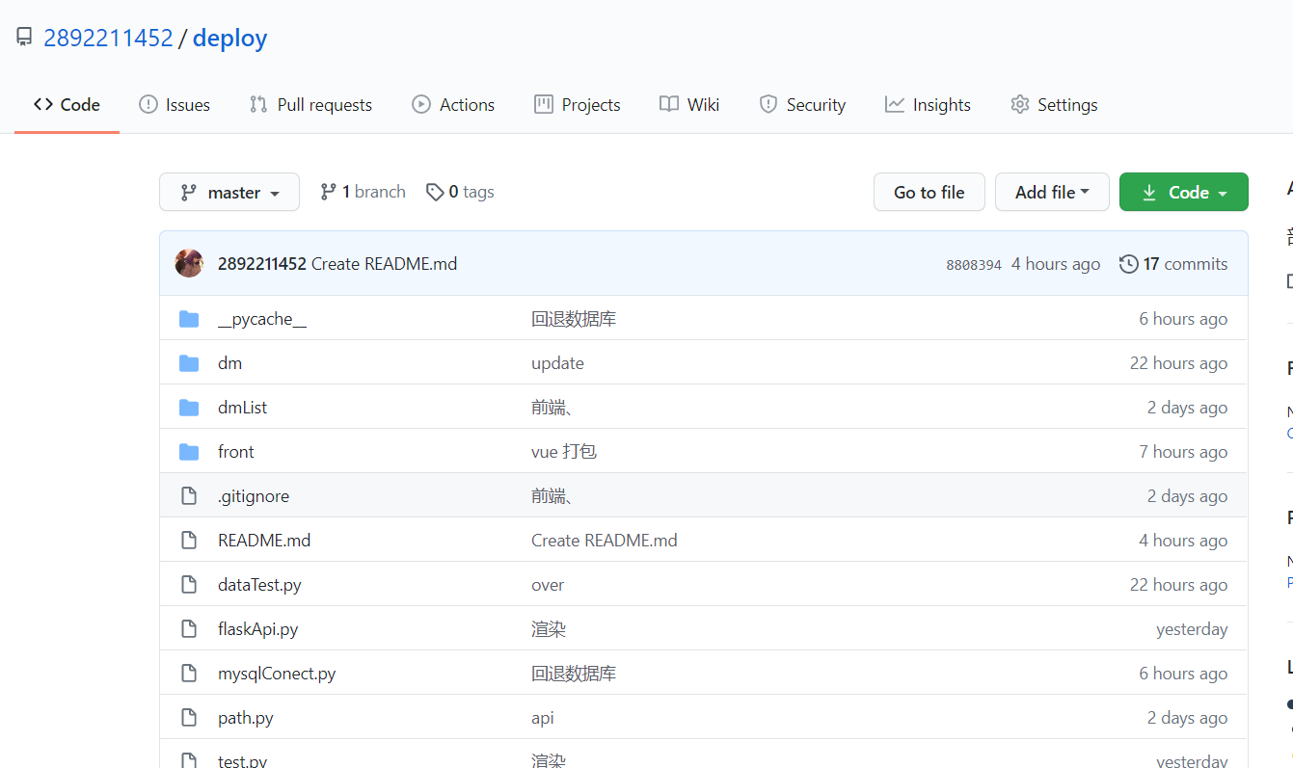Open the Actions tab

click(453, 105)
